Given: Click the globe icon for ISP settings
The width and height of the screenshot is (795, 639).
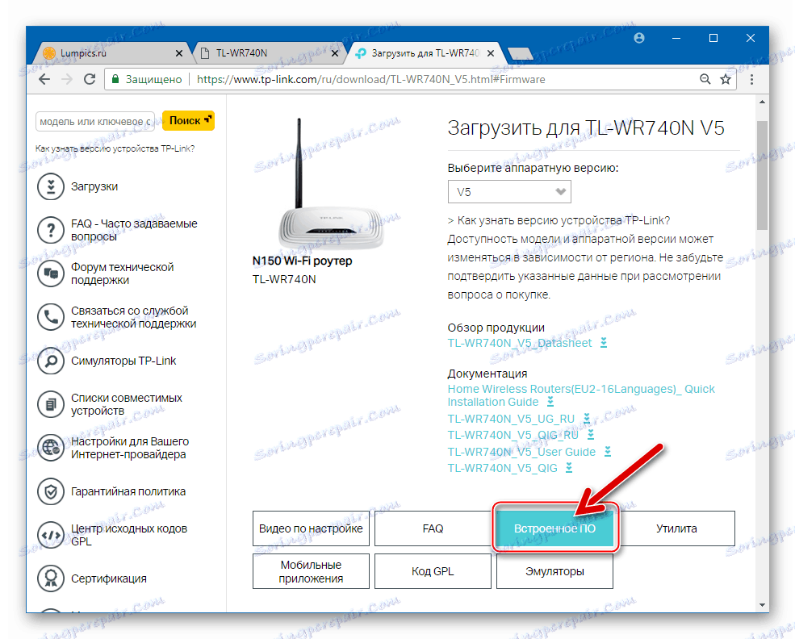Looking at the screenshot, I should (x=51, y=448).
